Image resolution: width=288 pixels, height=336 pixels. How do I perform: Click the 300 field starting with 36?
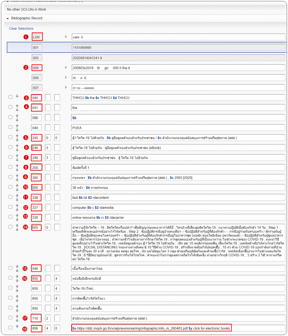coord(178,187)
